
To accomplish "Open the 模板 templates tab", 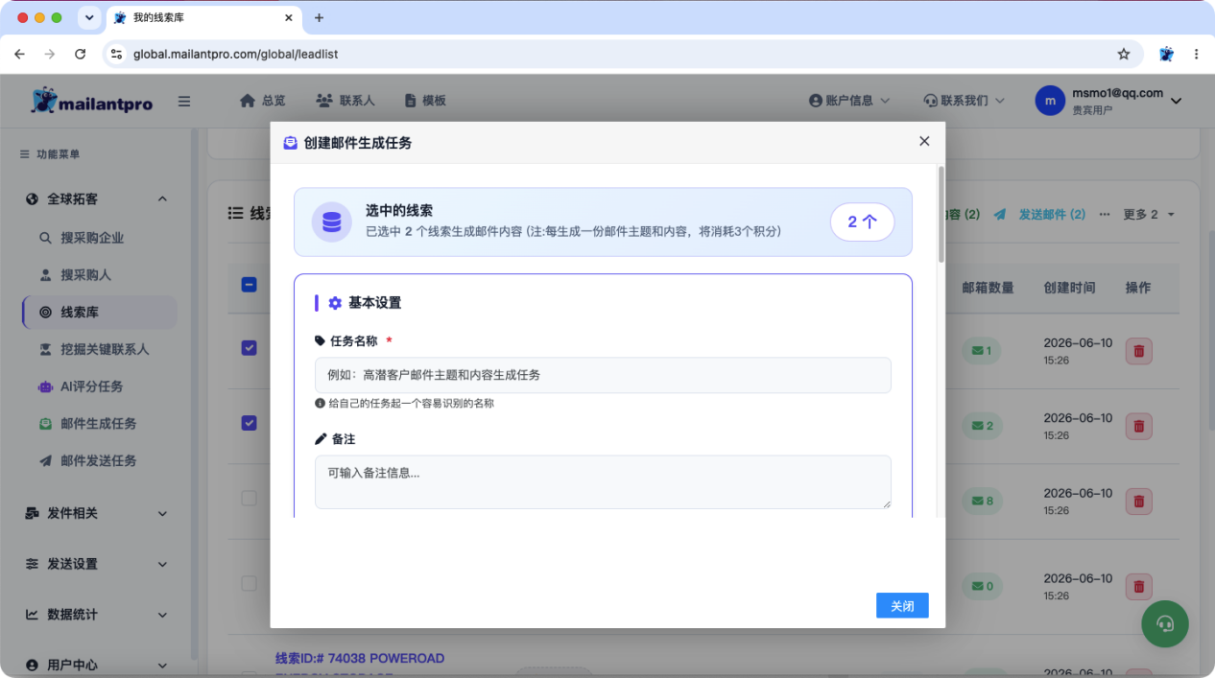I will [425, 101].
